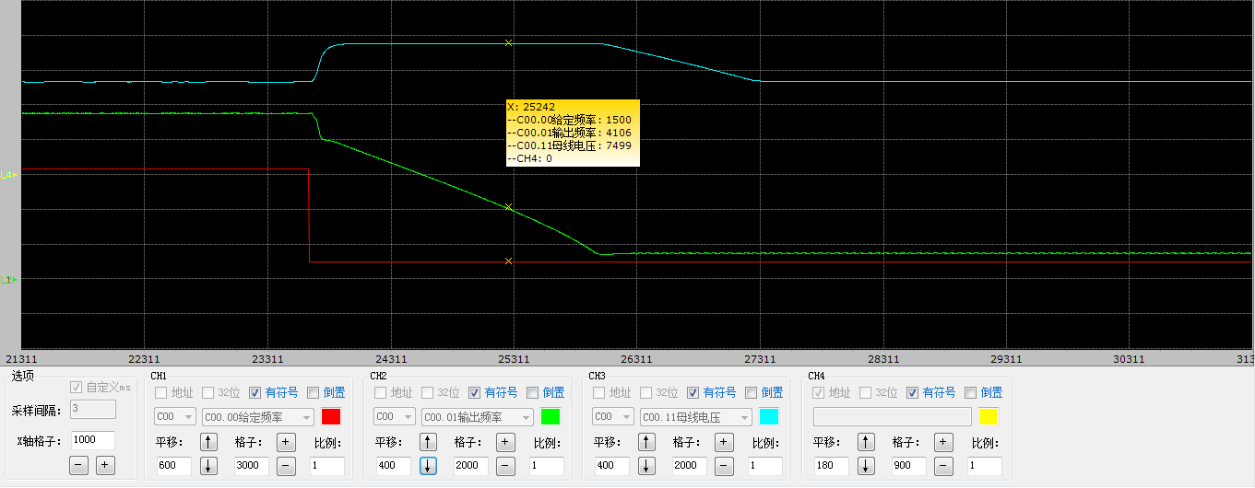
Task: Open CH1 C00.00给定频率 parameter dropdown
Action: (x=258, y=417)
